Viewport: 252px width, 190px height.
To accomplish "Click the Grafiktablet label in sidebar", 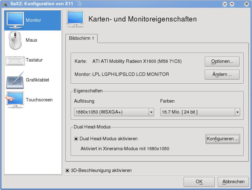I will pos(37,80).
